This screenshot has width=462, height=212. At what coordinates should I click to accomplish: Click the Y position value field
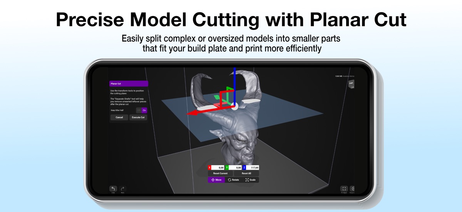point(235,168)
